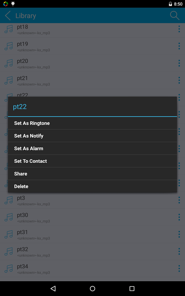Choose Set As Ringtone
The image size is (185, 296).
click(92, 123)
